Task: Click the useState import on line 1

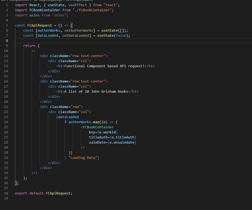Action: [56, 5]
